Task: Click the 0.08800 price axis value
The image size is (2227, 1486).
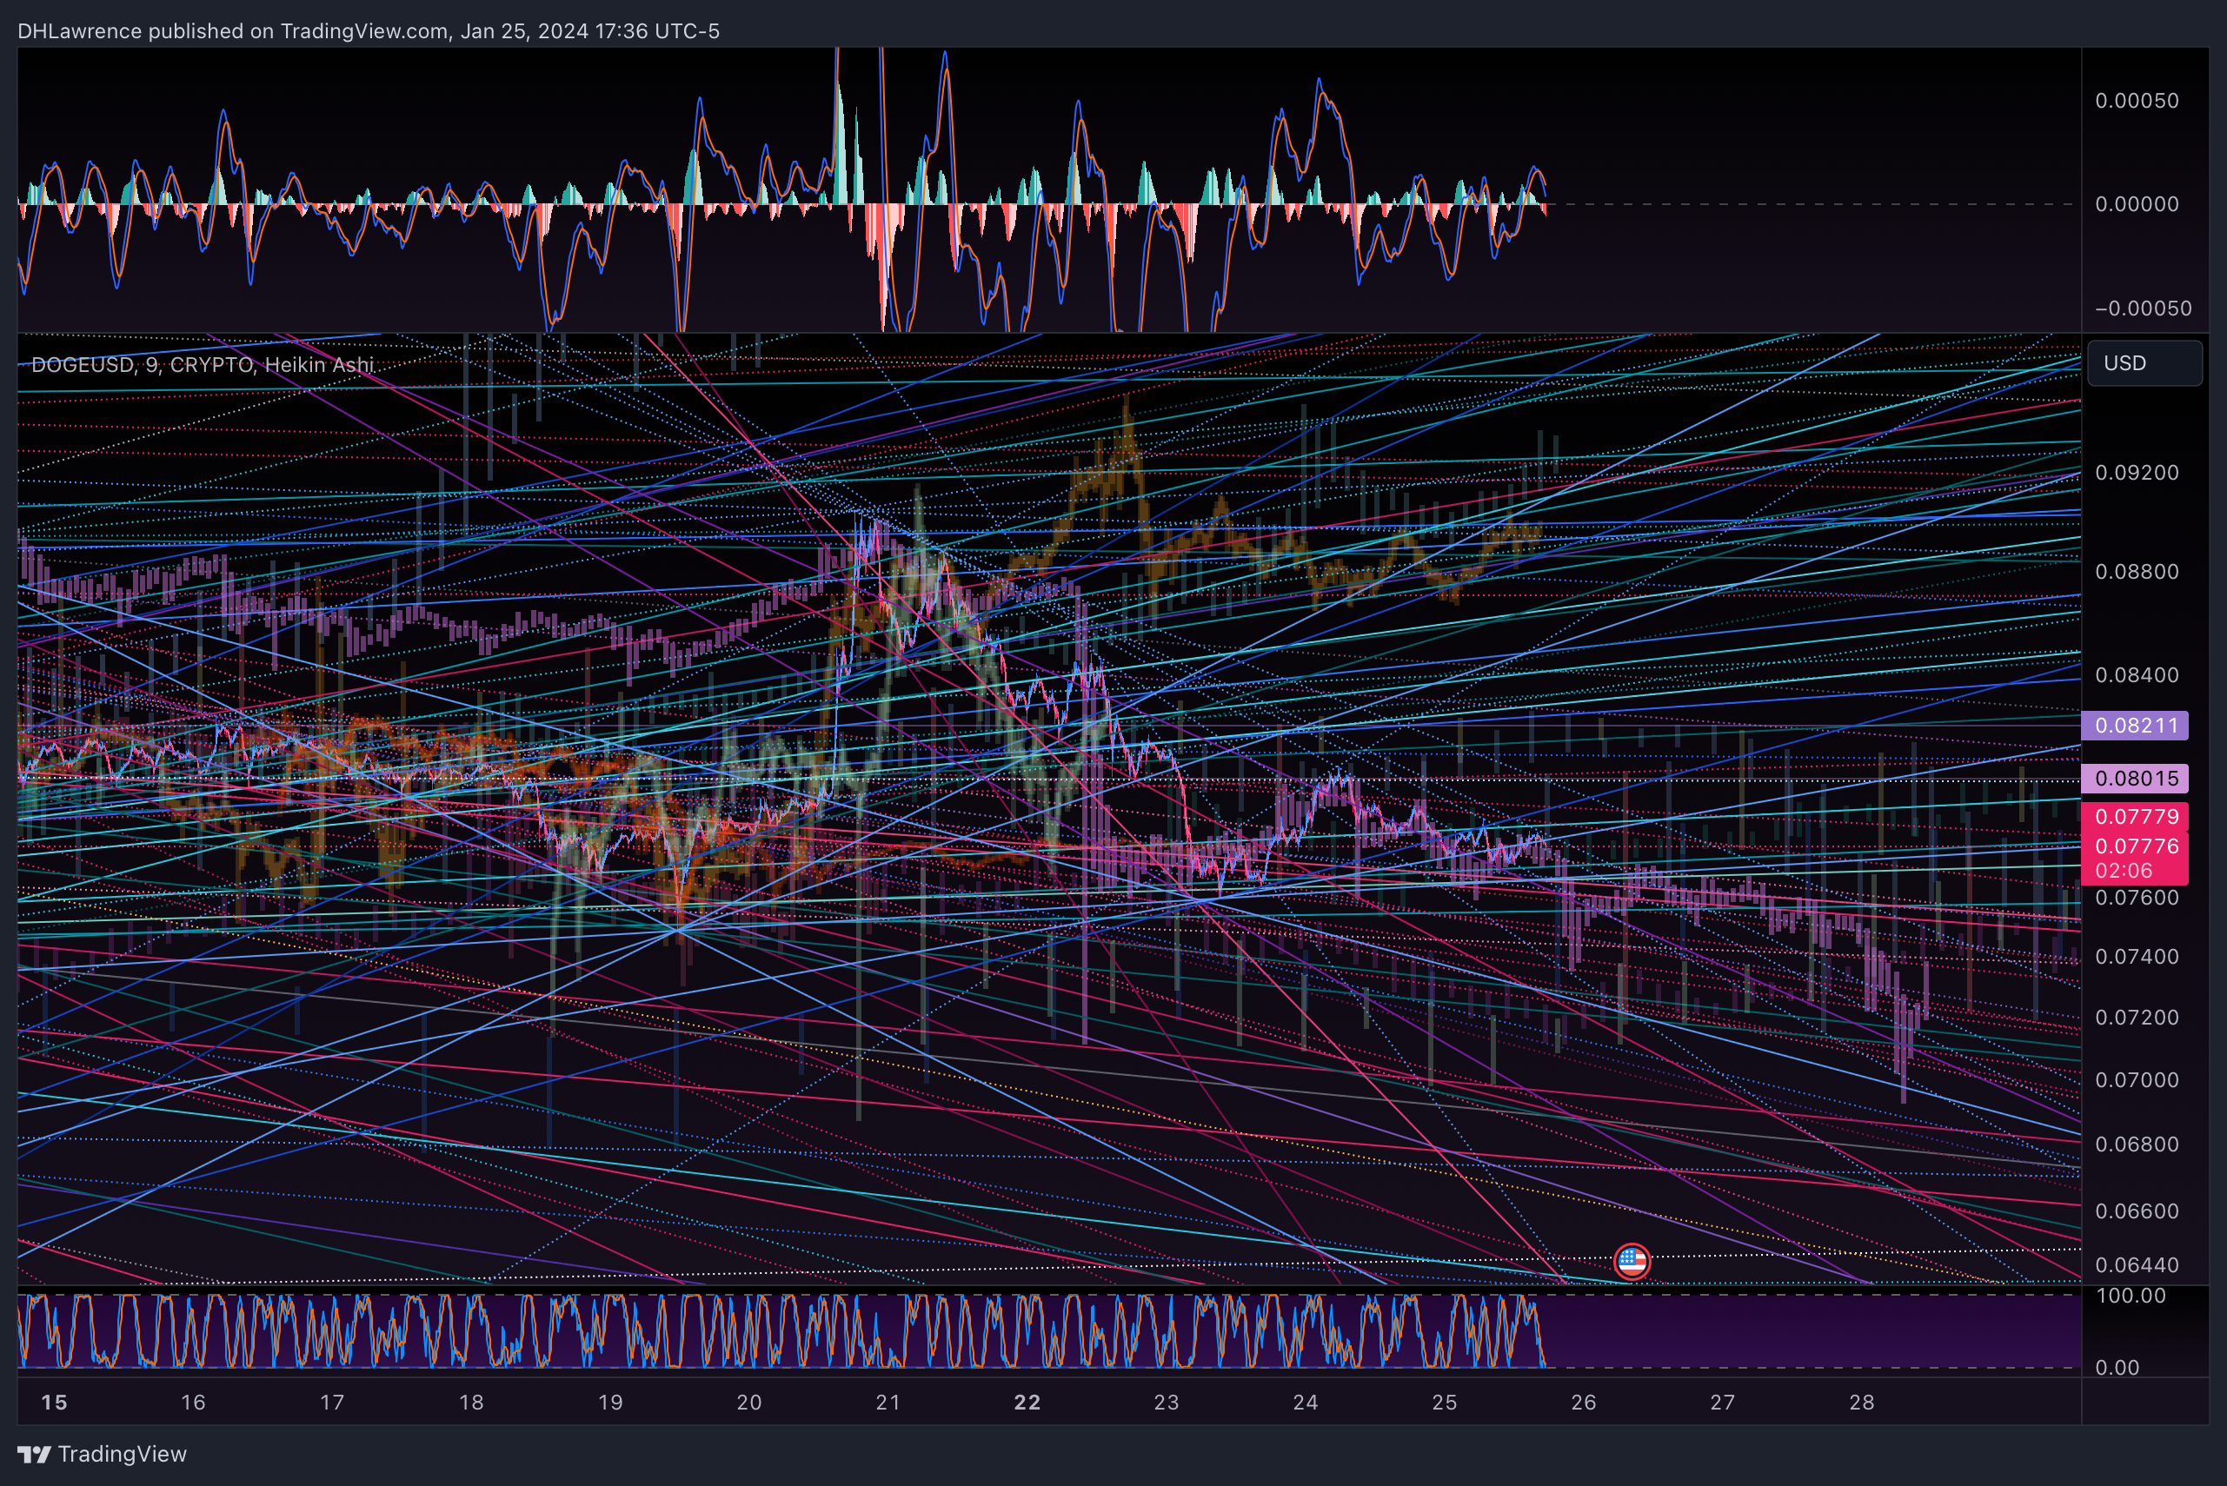Action: tap(2137, 572)
